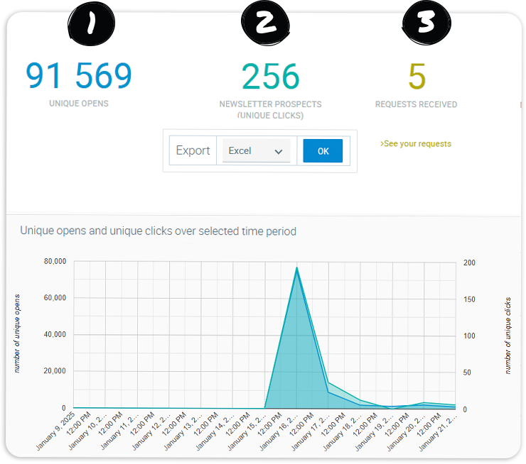
Task: Click the number of unique clicks axis title
Action: tap(508, 335)
